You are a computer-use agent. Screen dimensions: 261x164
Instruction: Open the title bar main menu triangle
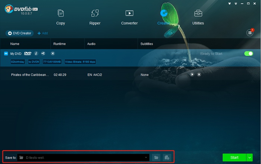(x=236, y=3)
